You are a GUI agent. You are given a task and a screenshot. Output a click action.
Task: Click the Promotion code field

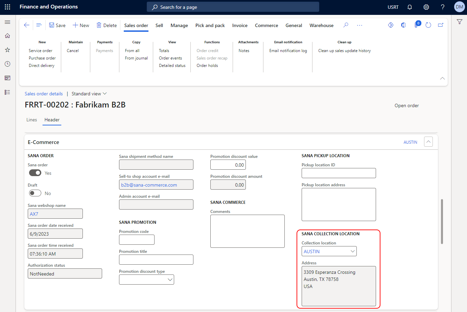pos(137,240)
